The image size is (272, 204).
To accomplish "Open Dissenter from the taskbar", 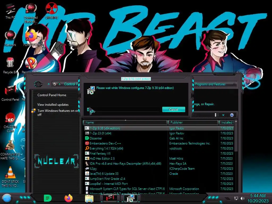I will pyautogui.click(x=48, y=198).
